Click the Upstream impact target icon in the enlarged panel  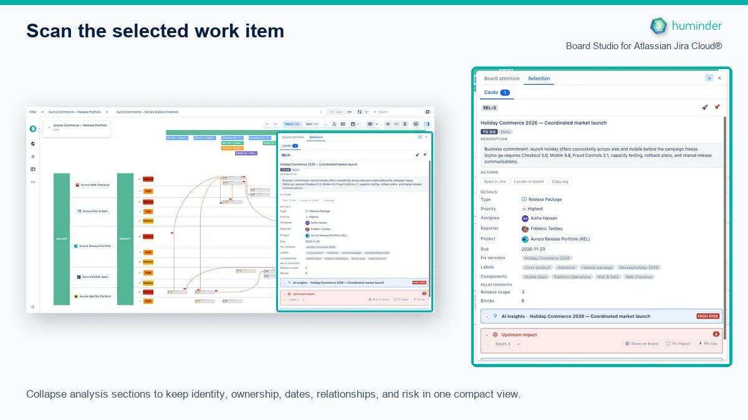[x=495, y=335]
